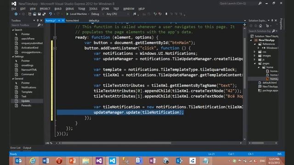Open the Output tab
The image size is (294, 165).
click(27, 148)
